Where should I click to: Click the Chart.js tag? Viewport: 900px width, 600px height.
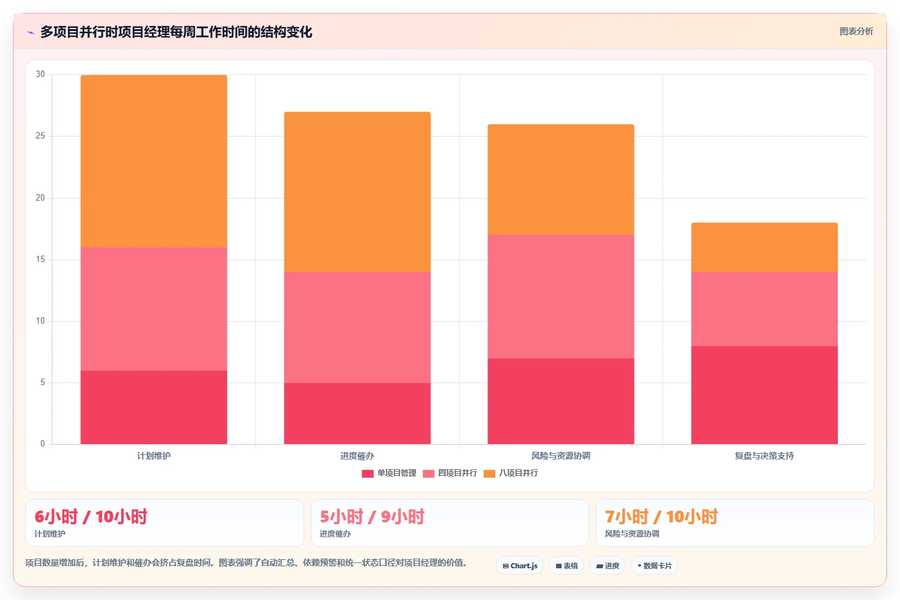click(520, 566)
